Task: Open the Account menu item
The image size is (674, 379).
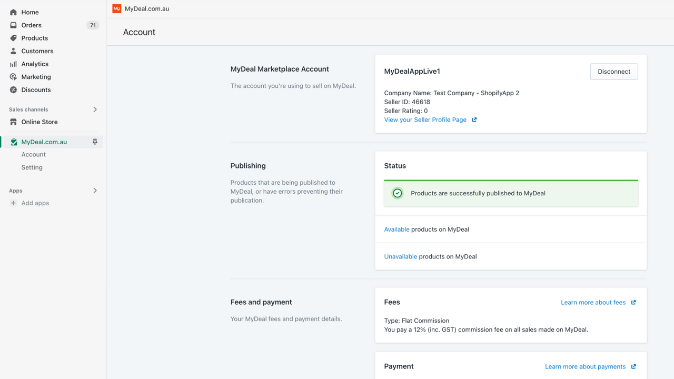Action: tap(33, 154)
